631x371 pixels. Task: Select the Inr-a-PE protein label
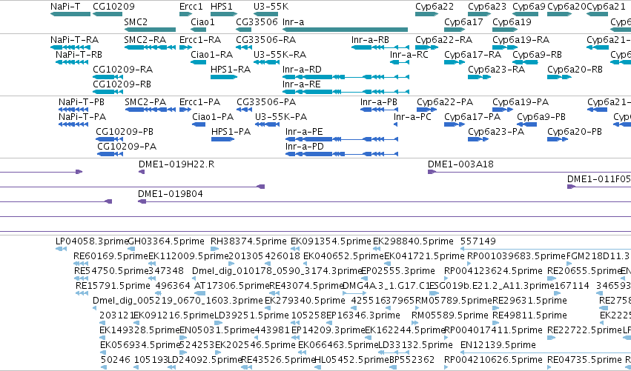click(x=304, y=132)
